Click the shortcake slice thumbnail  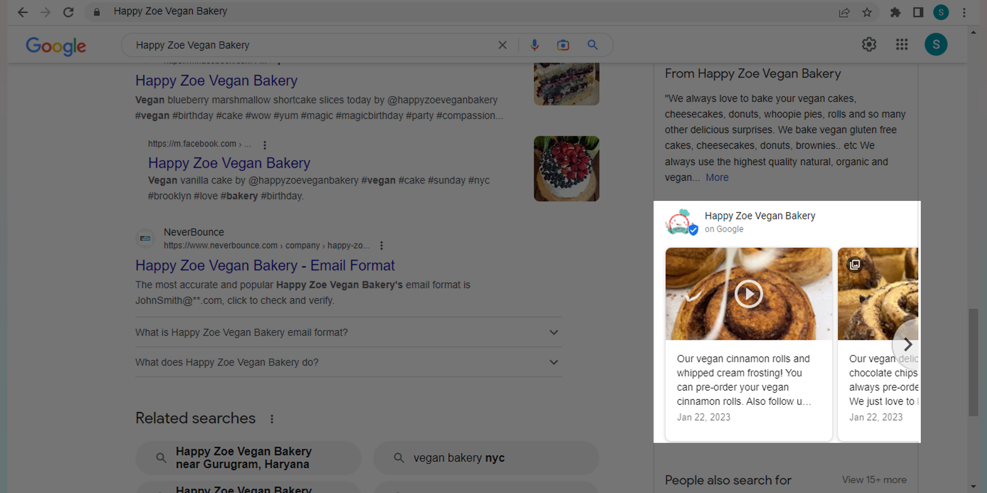pos(566,84)
